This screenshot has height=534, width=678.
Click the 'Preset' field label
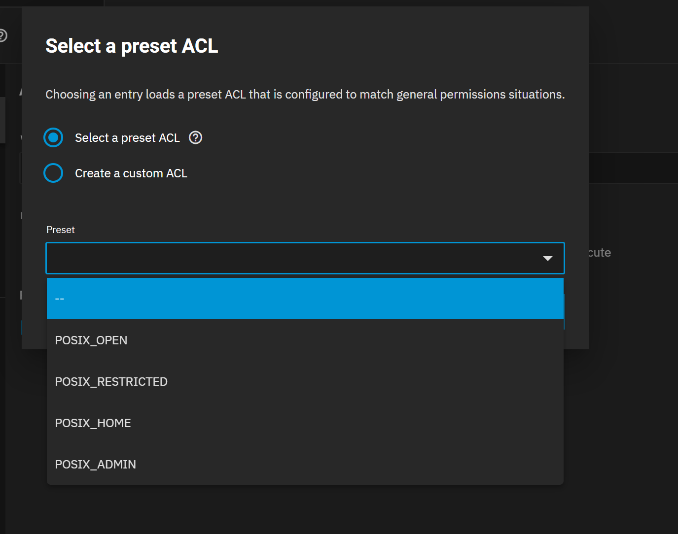61,230
